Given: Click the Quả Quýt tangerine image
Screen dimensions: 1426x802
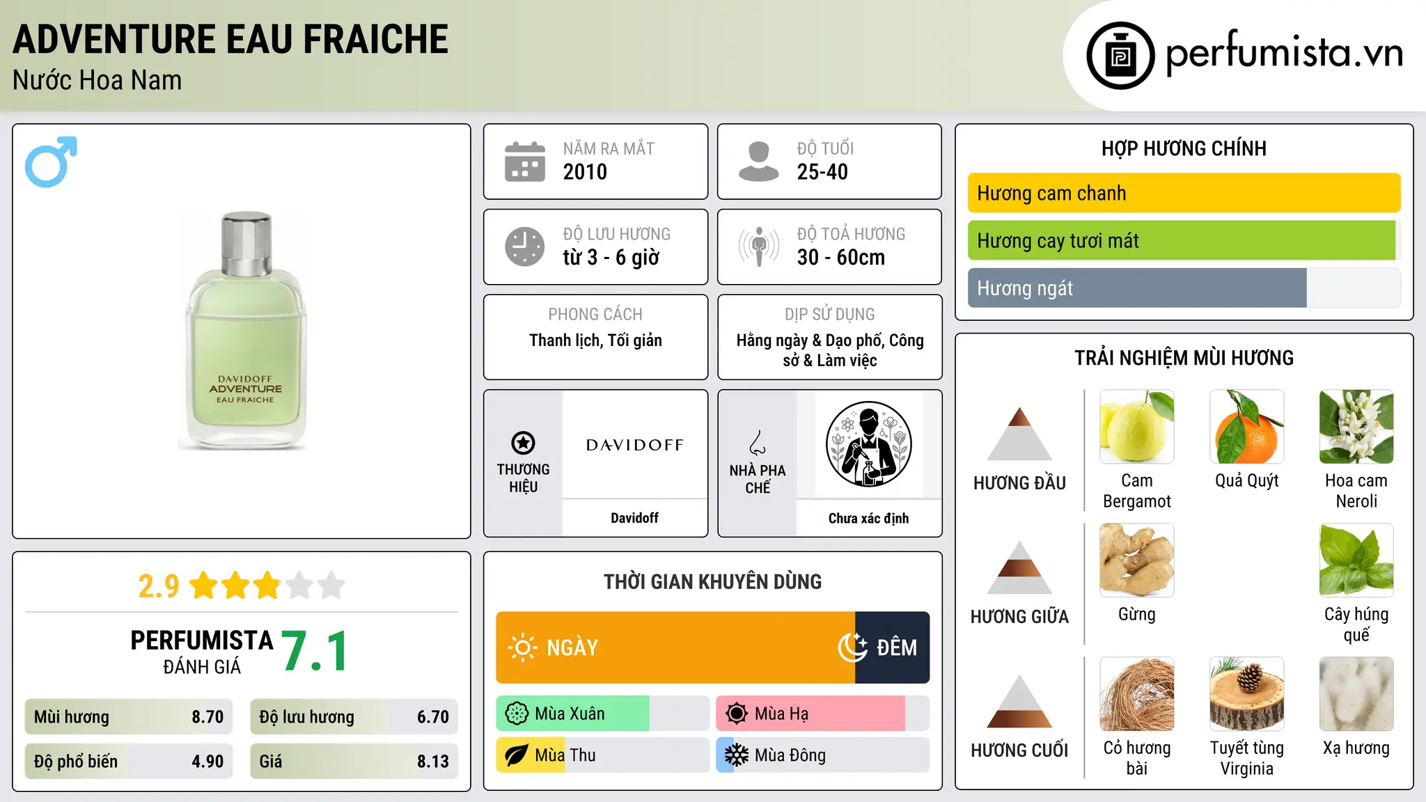Looking at the screenshot, I should [1247, 427].
